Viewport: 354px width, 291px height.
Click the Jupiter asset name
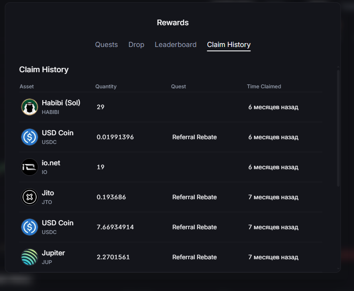tap(53, 253)
